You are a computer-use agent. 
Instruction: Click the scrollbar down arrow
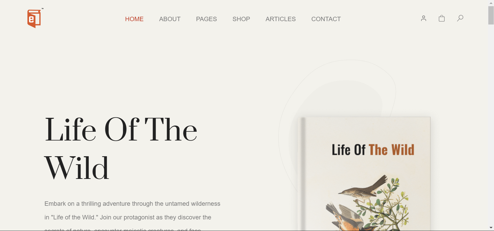tap(491, 228)
